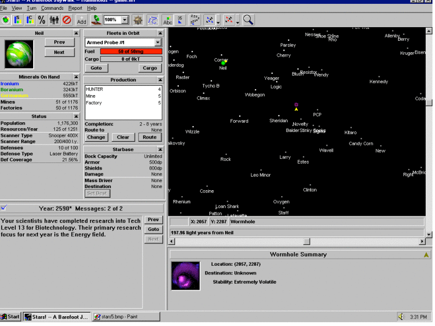The width and height of the screenshot is (435, 326).
Task: Click the red enemy fleet filter icon
Action: 229,20
